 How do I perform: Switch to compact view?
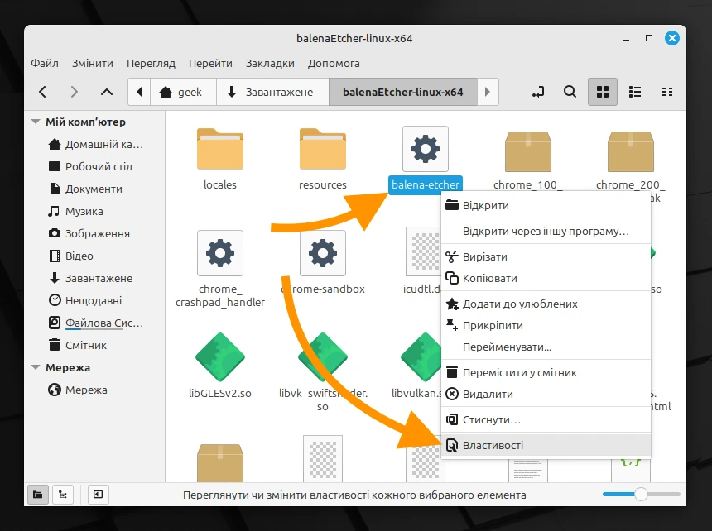(x=667, y=92)
